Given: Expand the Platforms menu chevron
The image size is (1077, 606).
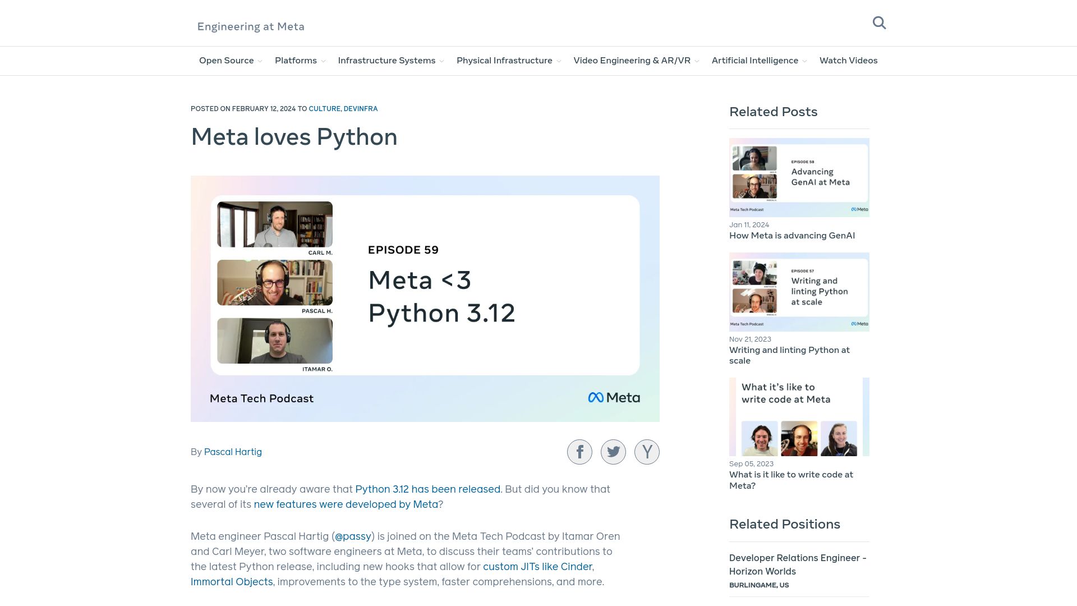Looking at the screenshot, I should (323, 61).
